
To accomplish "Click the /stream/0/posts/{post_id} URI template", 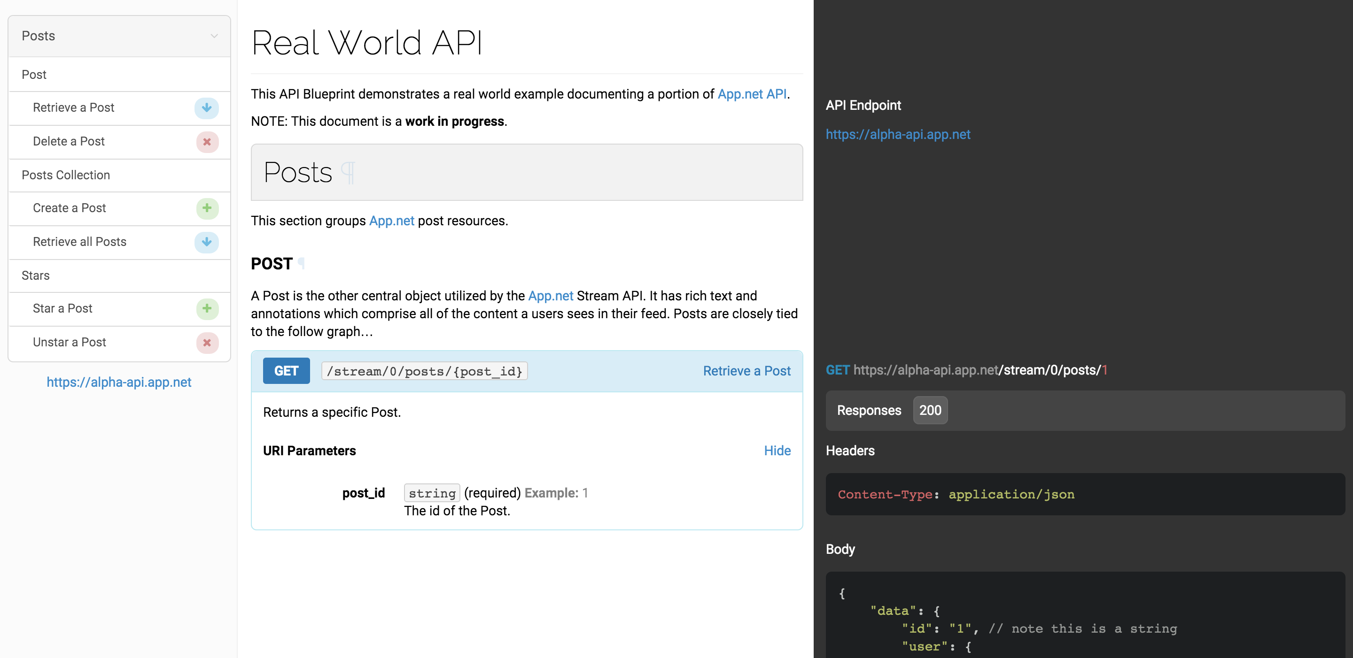I will pyautogui.click(x=424, y=371).
